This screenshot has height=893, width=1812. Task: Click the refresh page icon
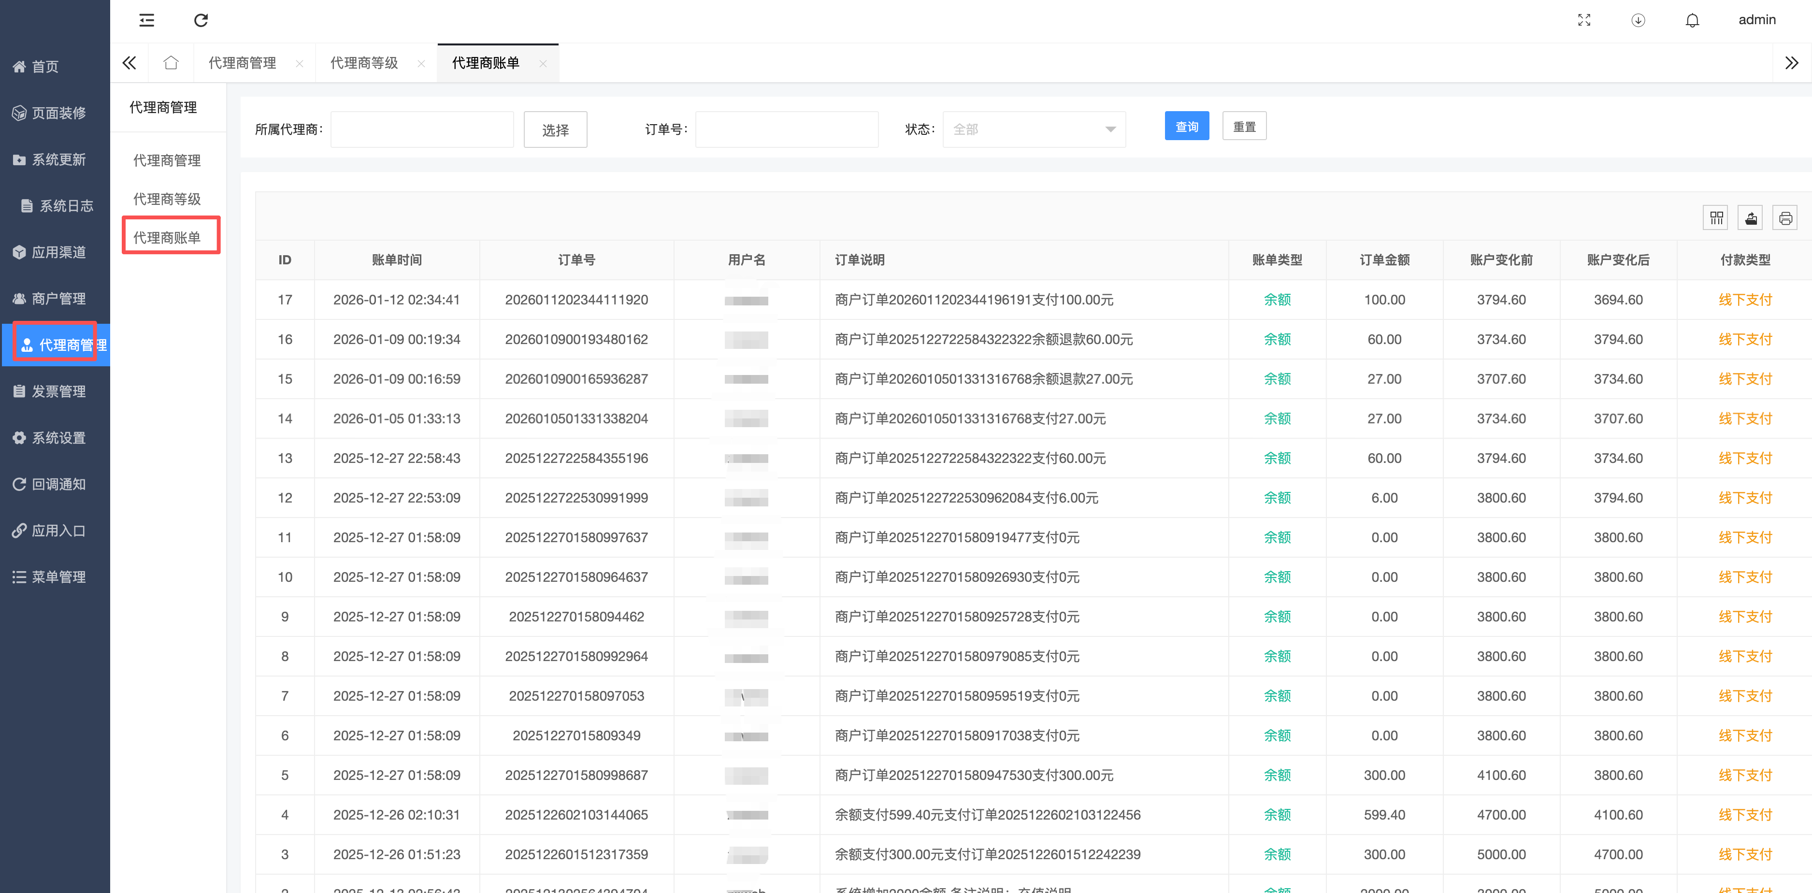(201, 20)
